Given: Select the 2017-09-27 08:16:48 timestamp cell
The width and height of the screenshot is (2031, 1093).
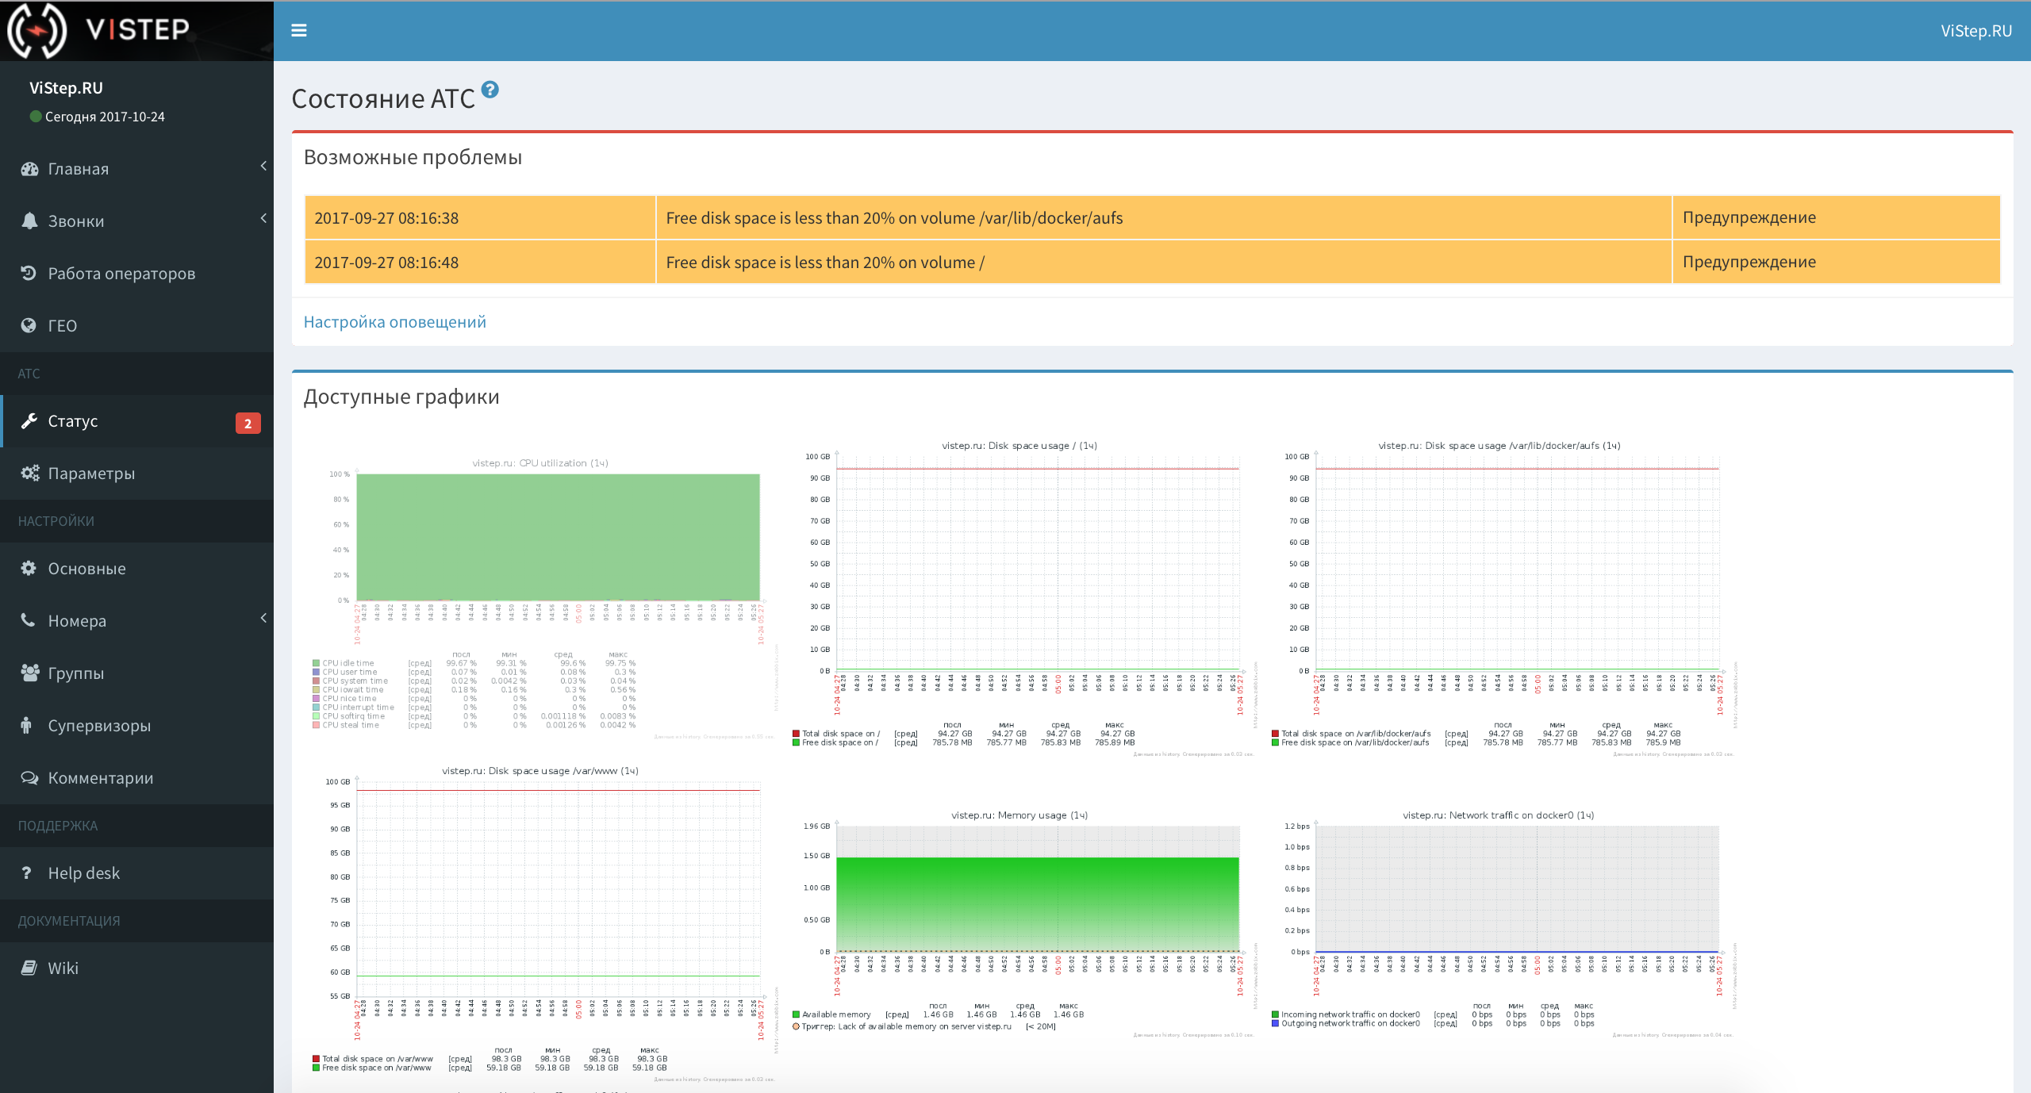Looking at the screenshot, I should (x=480, y=262).
